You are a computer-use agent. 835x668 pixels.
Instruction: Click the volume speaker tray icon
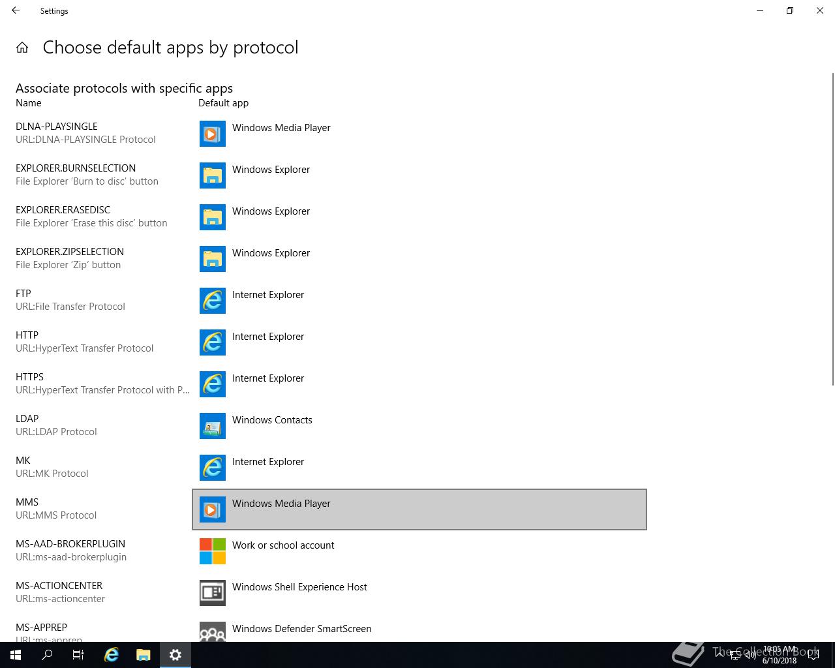[751, 655]
